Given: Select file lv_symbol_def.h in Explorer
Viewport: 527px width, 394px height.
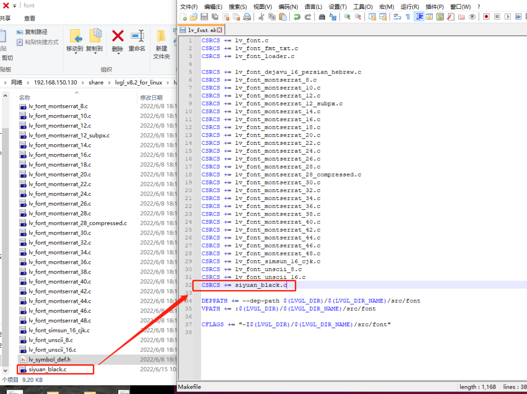Looking at the screenshot, I should pyautogui.click(x=49, y=360).
